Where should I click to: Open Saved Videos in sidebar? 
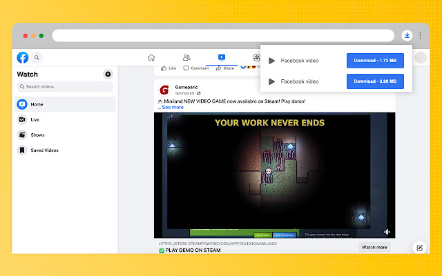tap(65, 150)
